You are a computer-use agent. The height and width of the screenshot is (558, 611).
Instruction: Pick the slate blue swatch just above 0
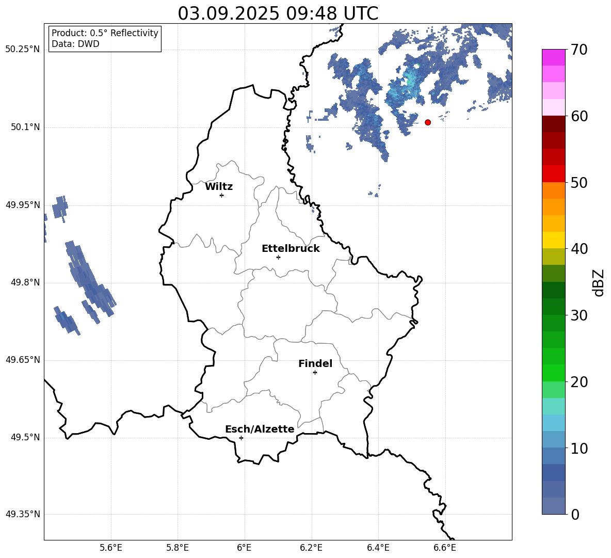(553, 506)
